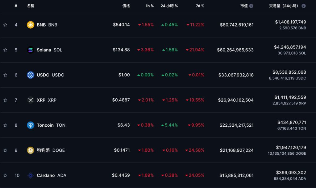316x188 pixels.
Task: Sort by the 名稱 column header
Action: (x=31, y=6)
